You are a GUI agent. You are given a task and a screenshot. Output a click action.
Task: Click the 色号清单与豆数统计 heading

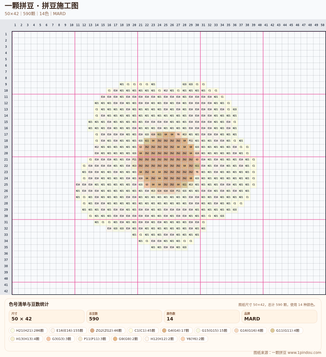[x=29, y=304]
